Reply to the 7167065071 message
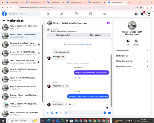 (x=70, y=104)
